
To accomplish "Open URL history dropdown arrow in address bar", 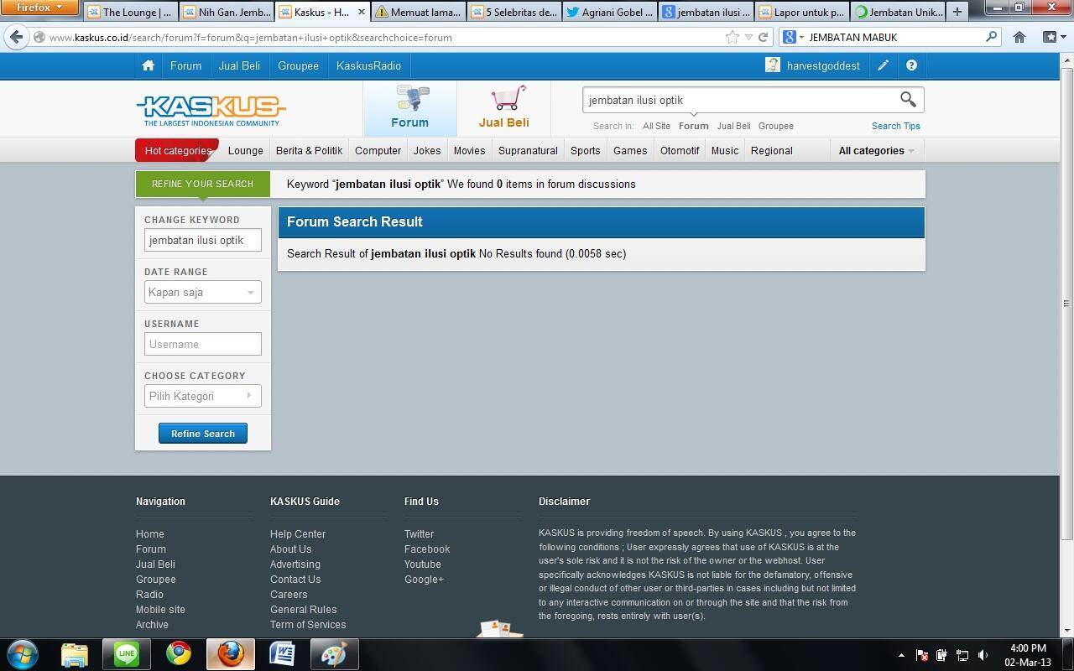I will [x=748, y=37].
